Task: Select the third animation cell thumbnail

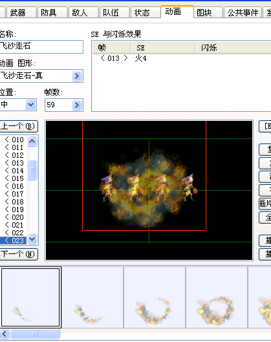Action: pos(155,297)
